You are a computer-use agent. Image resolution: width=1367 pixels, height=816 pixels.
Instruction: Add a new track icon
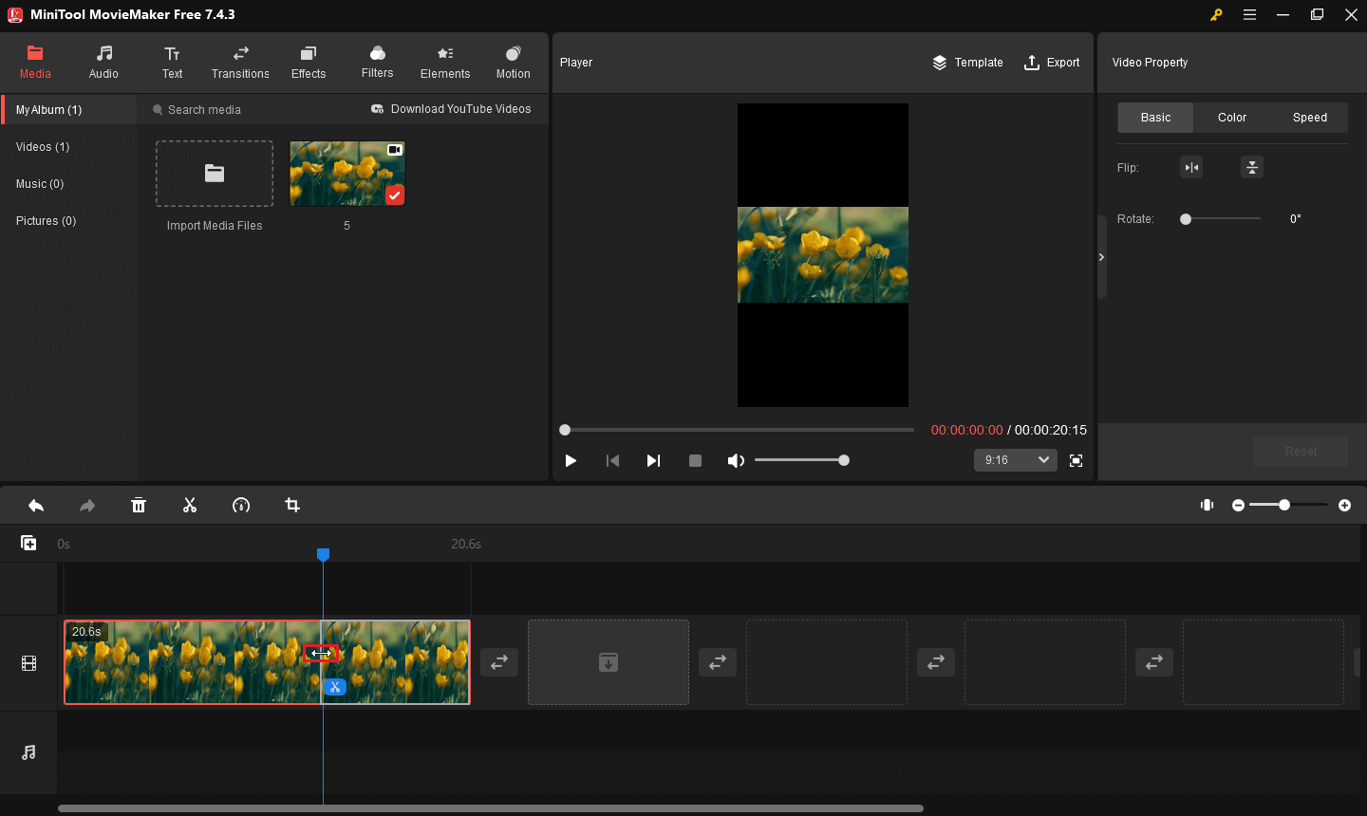coord(28,543)
